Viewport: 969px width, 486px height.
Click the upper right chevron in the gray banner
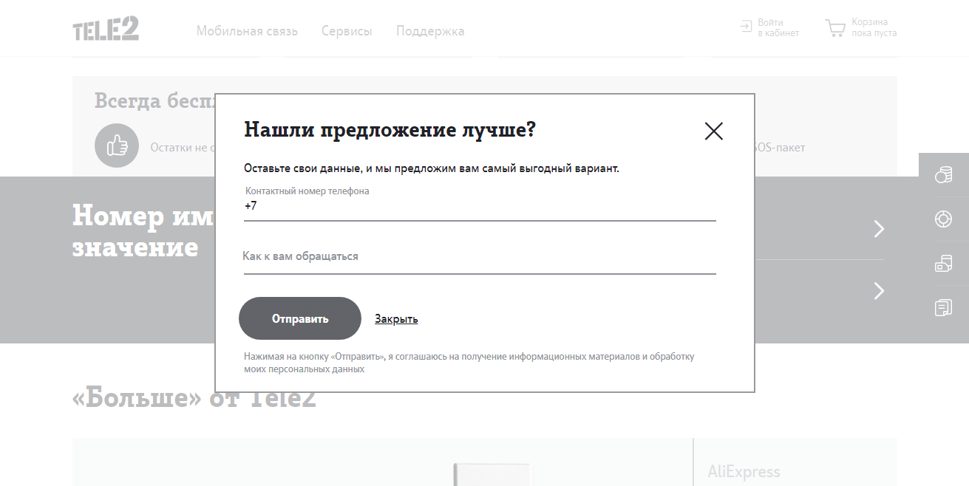pyautogui.click(x=879, y=229)
